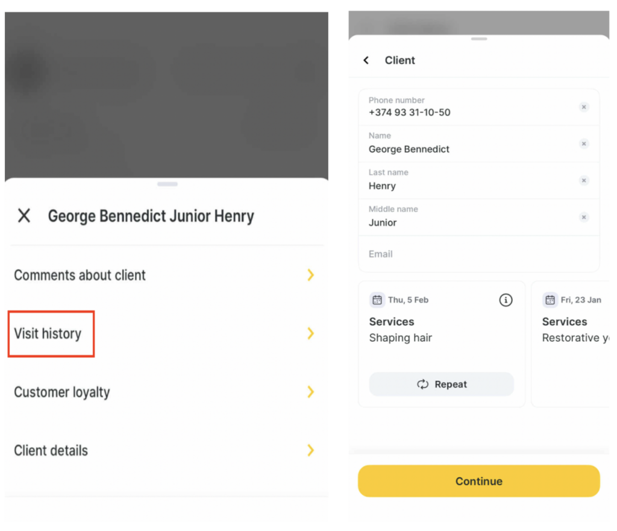
Task: Clear the Name field value
Action: (583, 144)
